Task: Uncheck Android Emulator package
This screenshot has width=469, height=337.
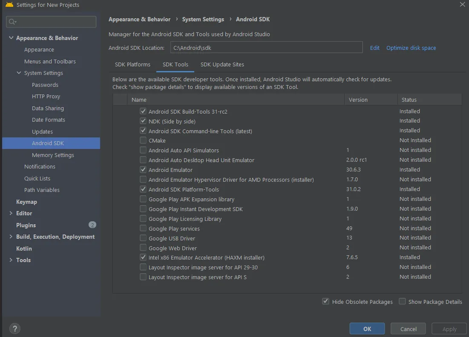Action: [x=143, y=170]
